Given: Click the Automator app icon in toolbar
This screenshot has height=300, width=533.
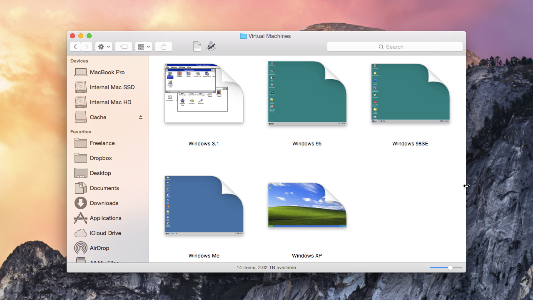Looking at the screenshot, I should tap(212, 46).
